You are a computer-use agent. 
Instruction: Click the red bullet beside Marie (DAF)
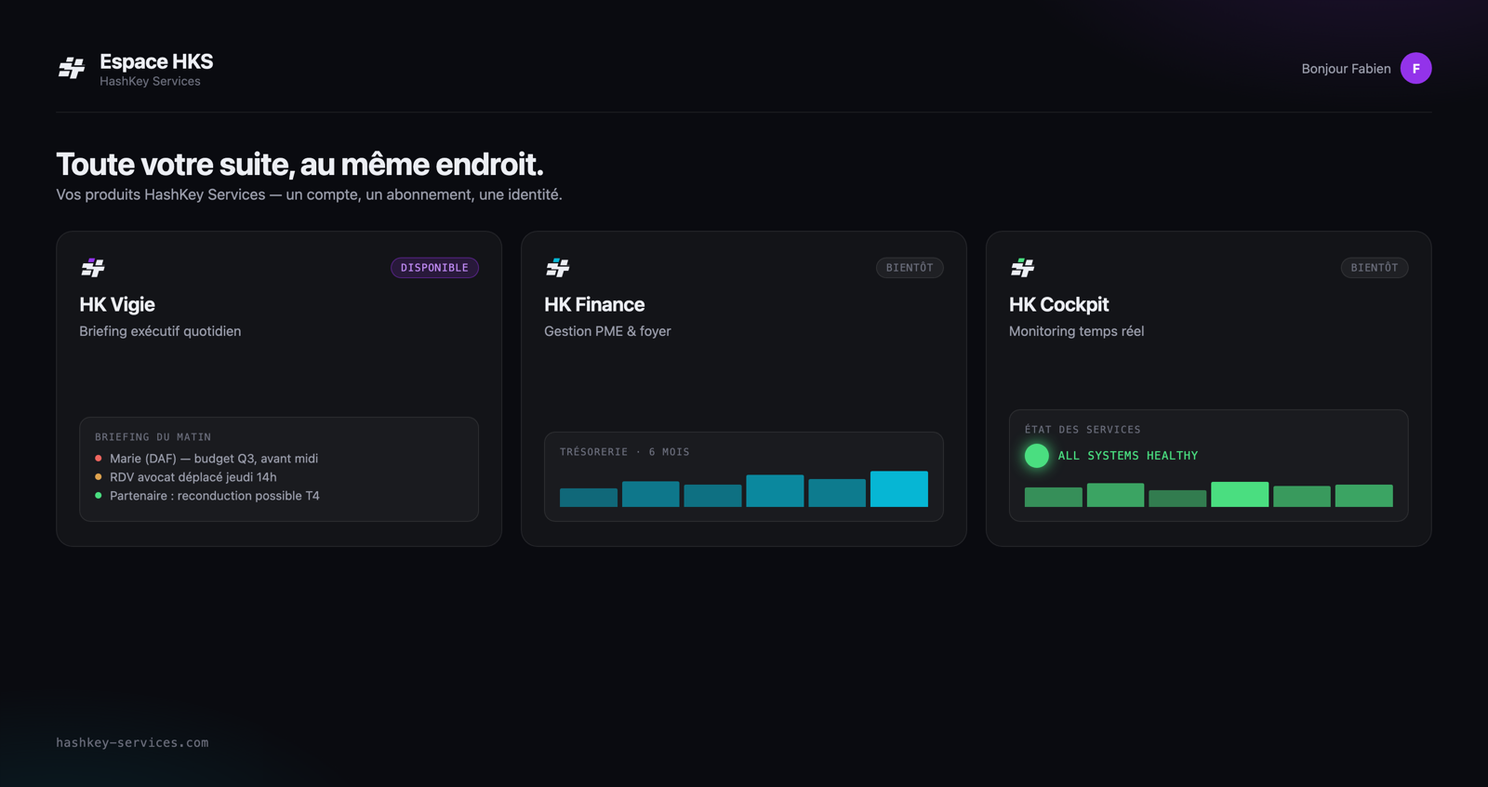[x=99, y=458]
